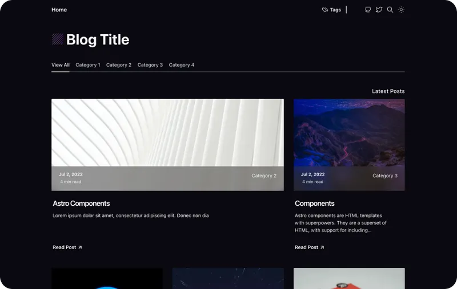457x289 pixels.
Task: Select the Category 4 tab
Action: [182, 65]
